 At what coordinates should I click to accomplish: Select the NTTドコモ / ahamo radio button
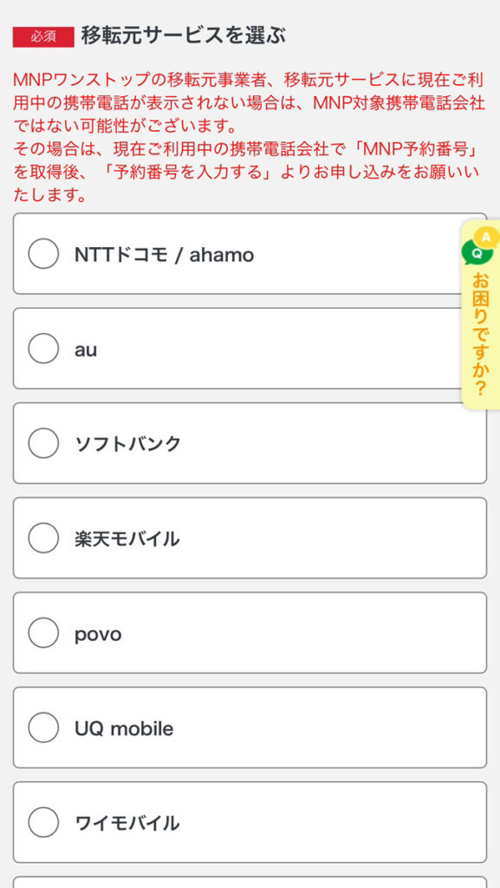42,254
